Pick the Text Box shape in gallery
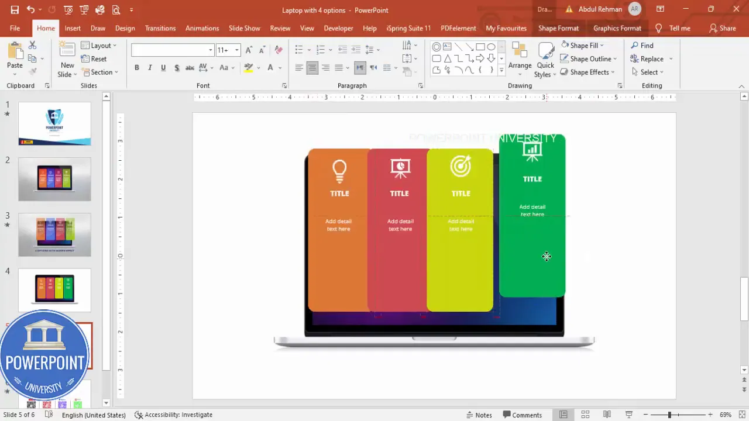The width and height of the screenshot is (749, 421). coord(447,47)
